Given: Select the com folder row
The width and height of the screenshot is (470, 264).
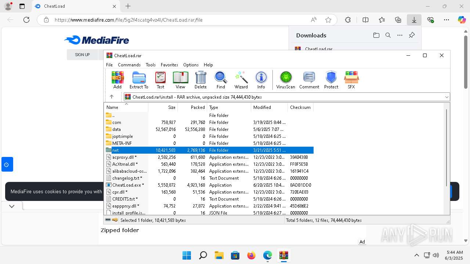Looking at the screenshot, I should click(x=209, y=122).
